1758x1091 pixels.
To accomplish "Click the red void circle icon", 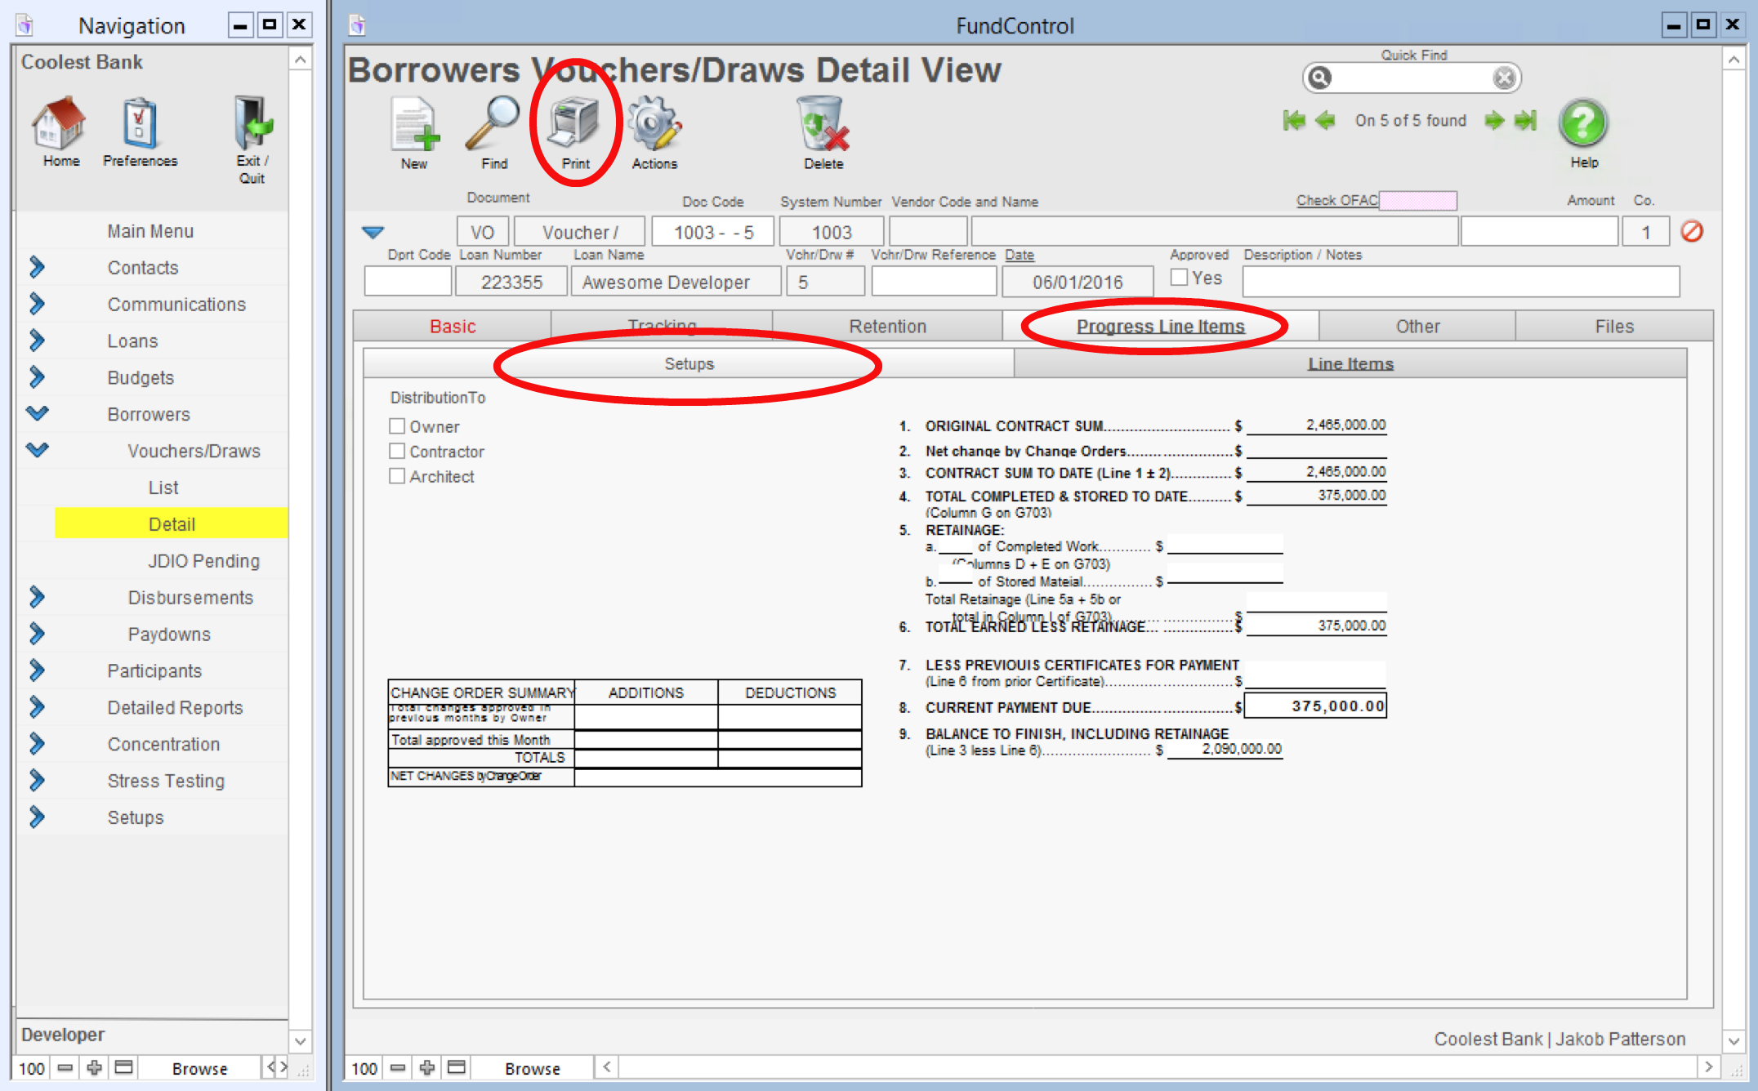I will (1692, 232).
